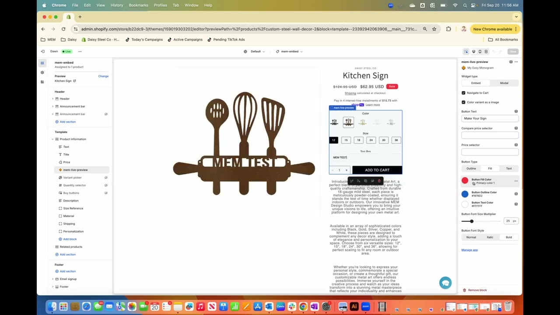This screenshot has height=315, width=560.
Task: Expand the Email signup section
Action: (53, 279)
